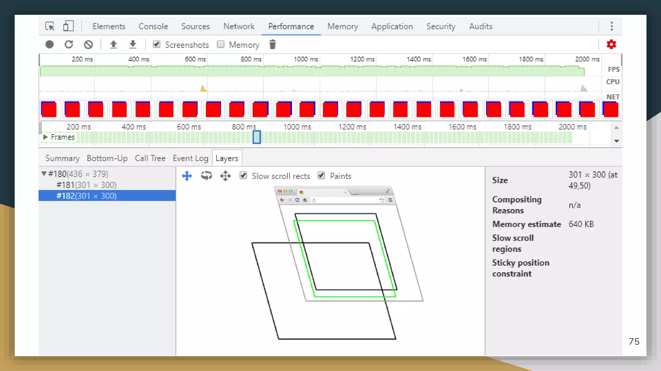Click the trash can collect garbage icon
Viewport: 661px width, 371px height.
pyautogui.click(x=272, y=44)
